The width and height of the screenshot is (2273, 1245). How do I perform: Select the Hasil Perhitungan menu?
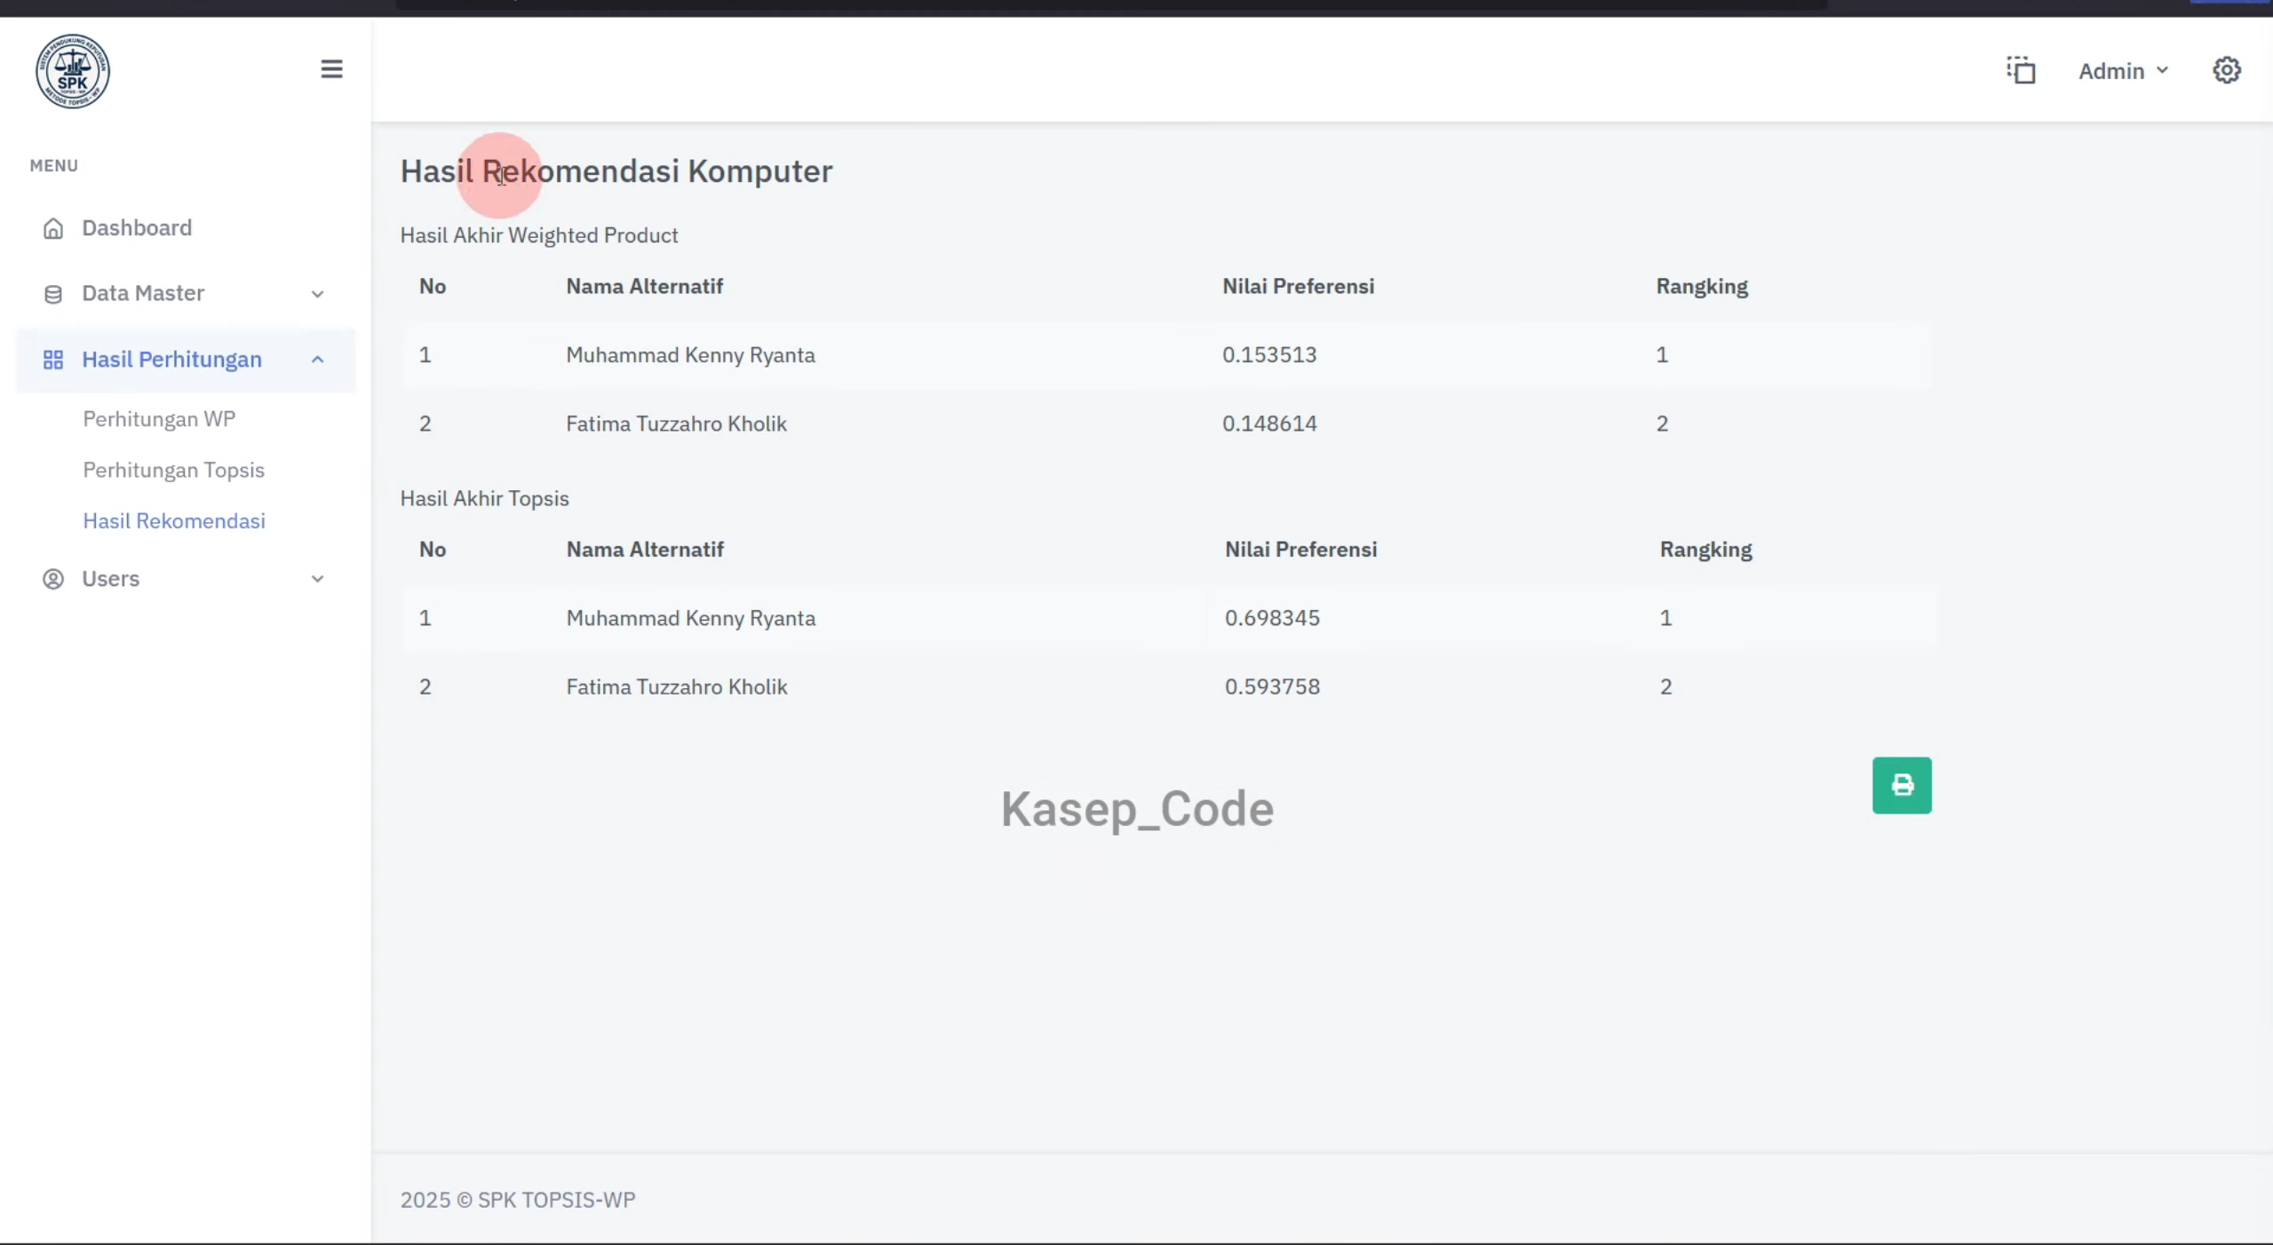pos(171,360)
